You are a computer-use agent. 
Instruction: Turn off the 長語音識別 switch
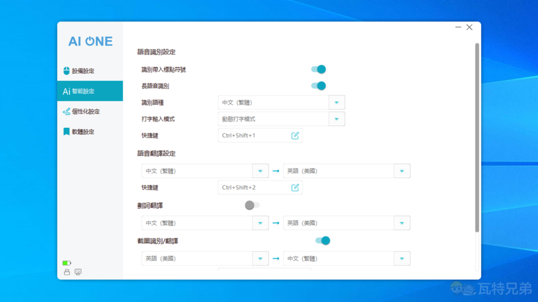319,85
